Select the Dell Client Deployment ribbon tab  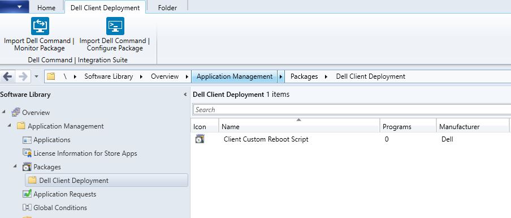coord(105,7)
